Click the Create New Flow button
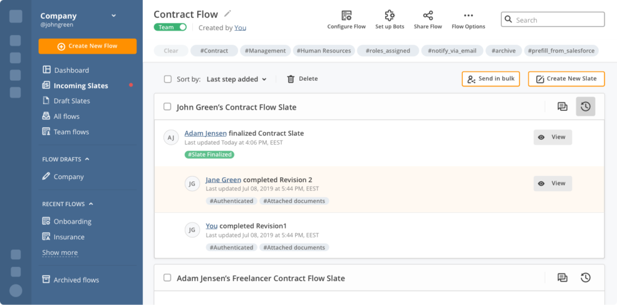This screenshot has width=617, height=305. [87, 46]
